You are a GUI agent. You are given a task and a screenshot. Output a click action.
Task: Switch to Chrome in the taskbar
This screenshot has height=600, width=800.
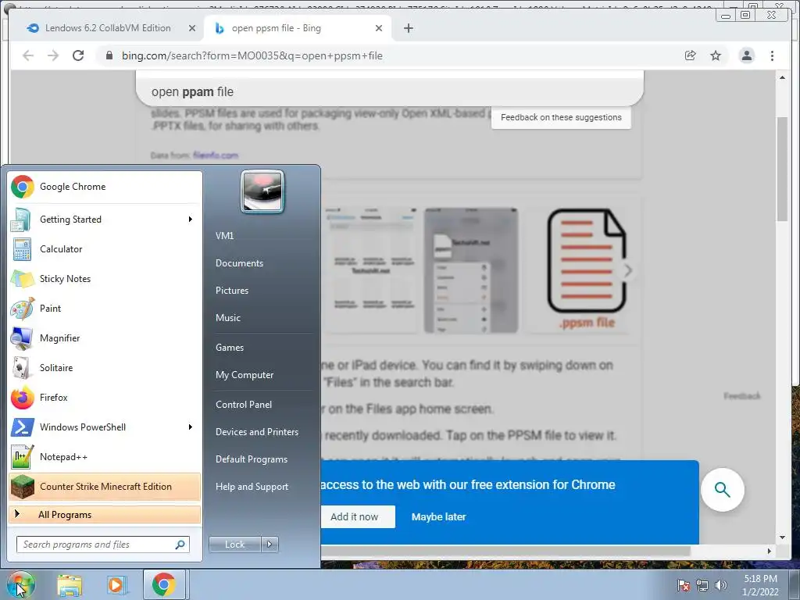coord(163,584)
